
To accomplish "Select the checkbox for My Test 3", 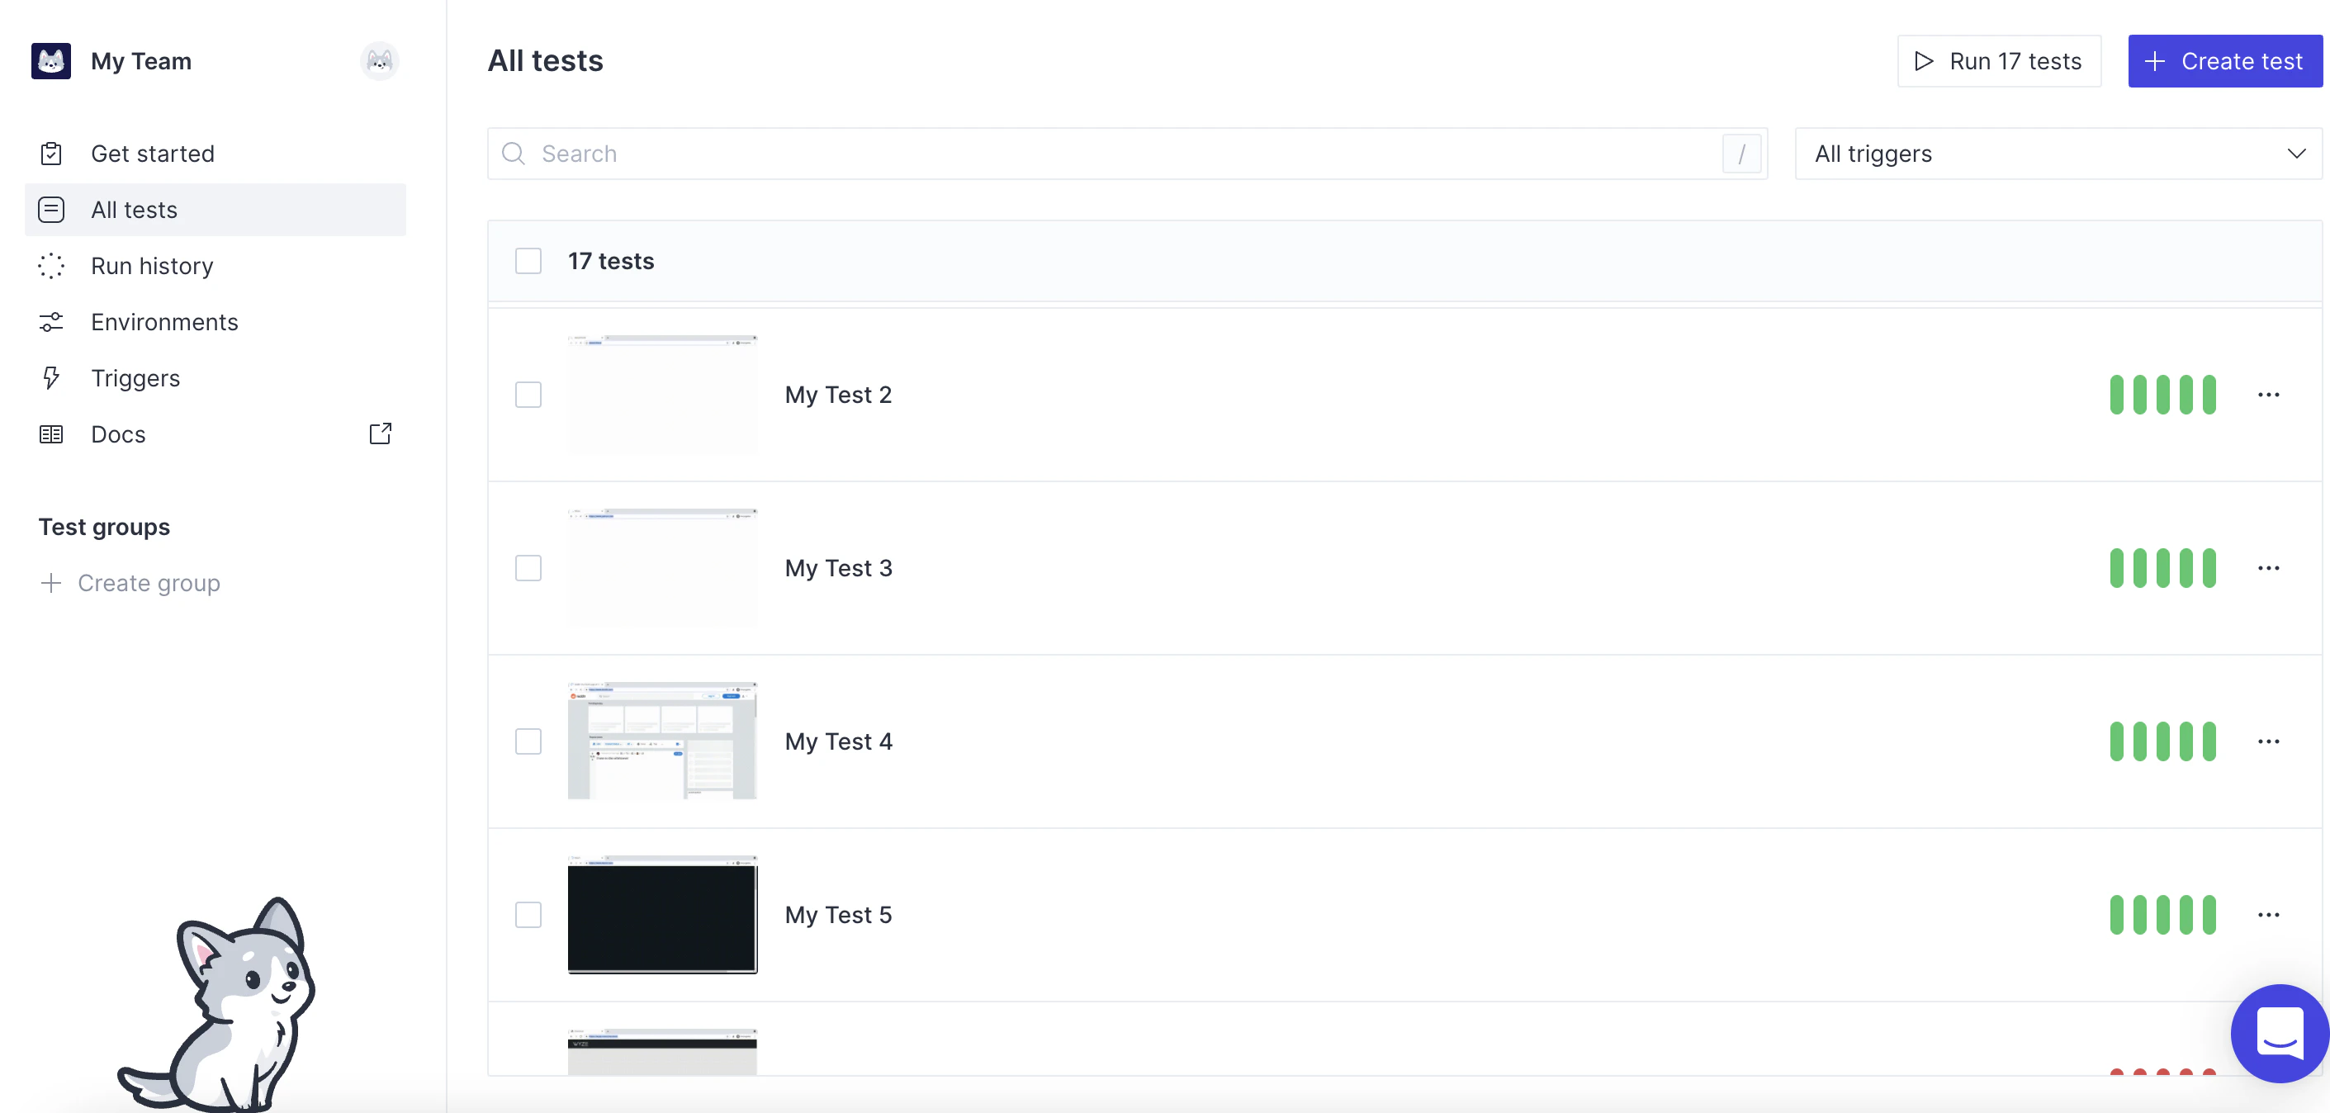I will 528,567.
